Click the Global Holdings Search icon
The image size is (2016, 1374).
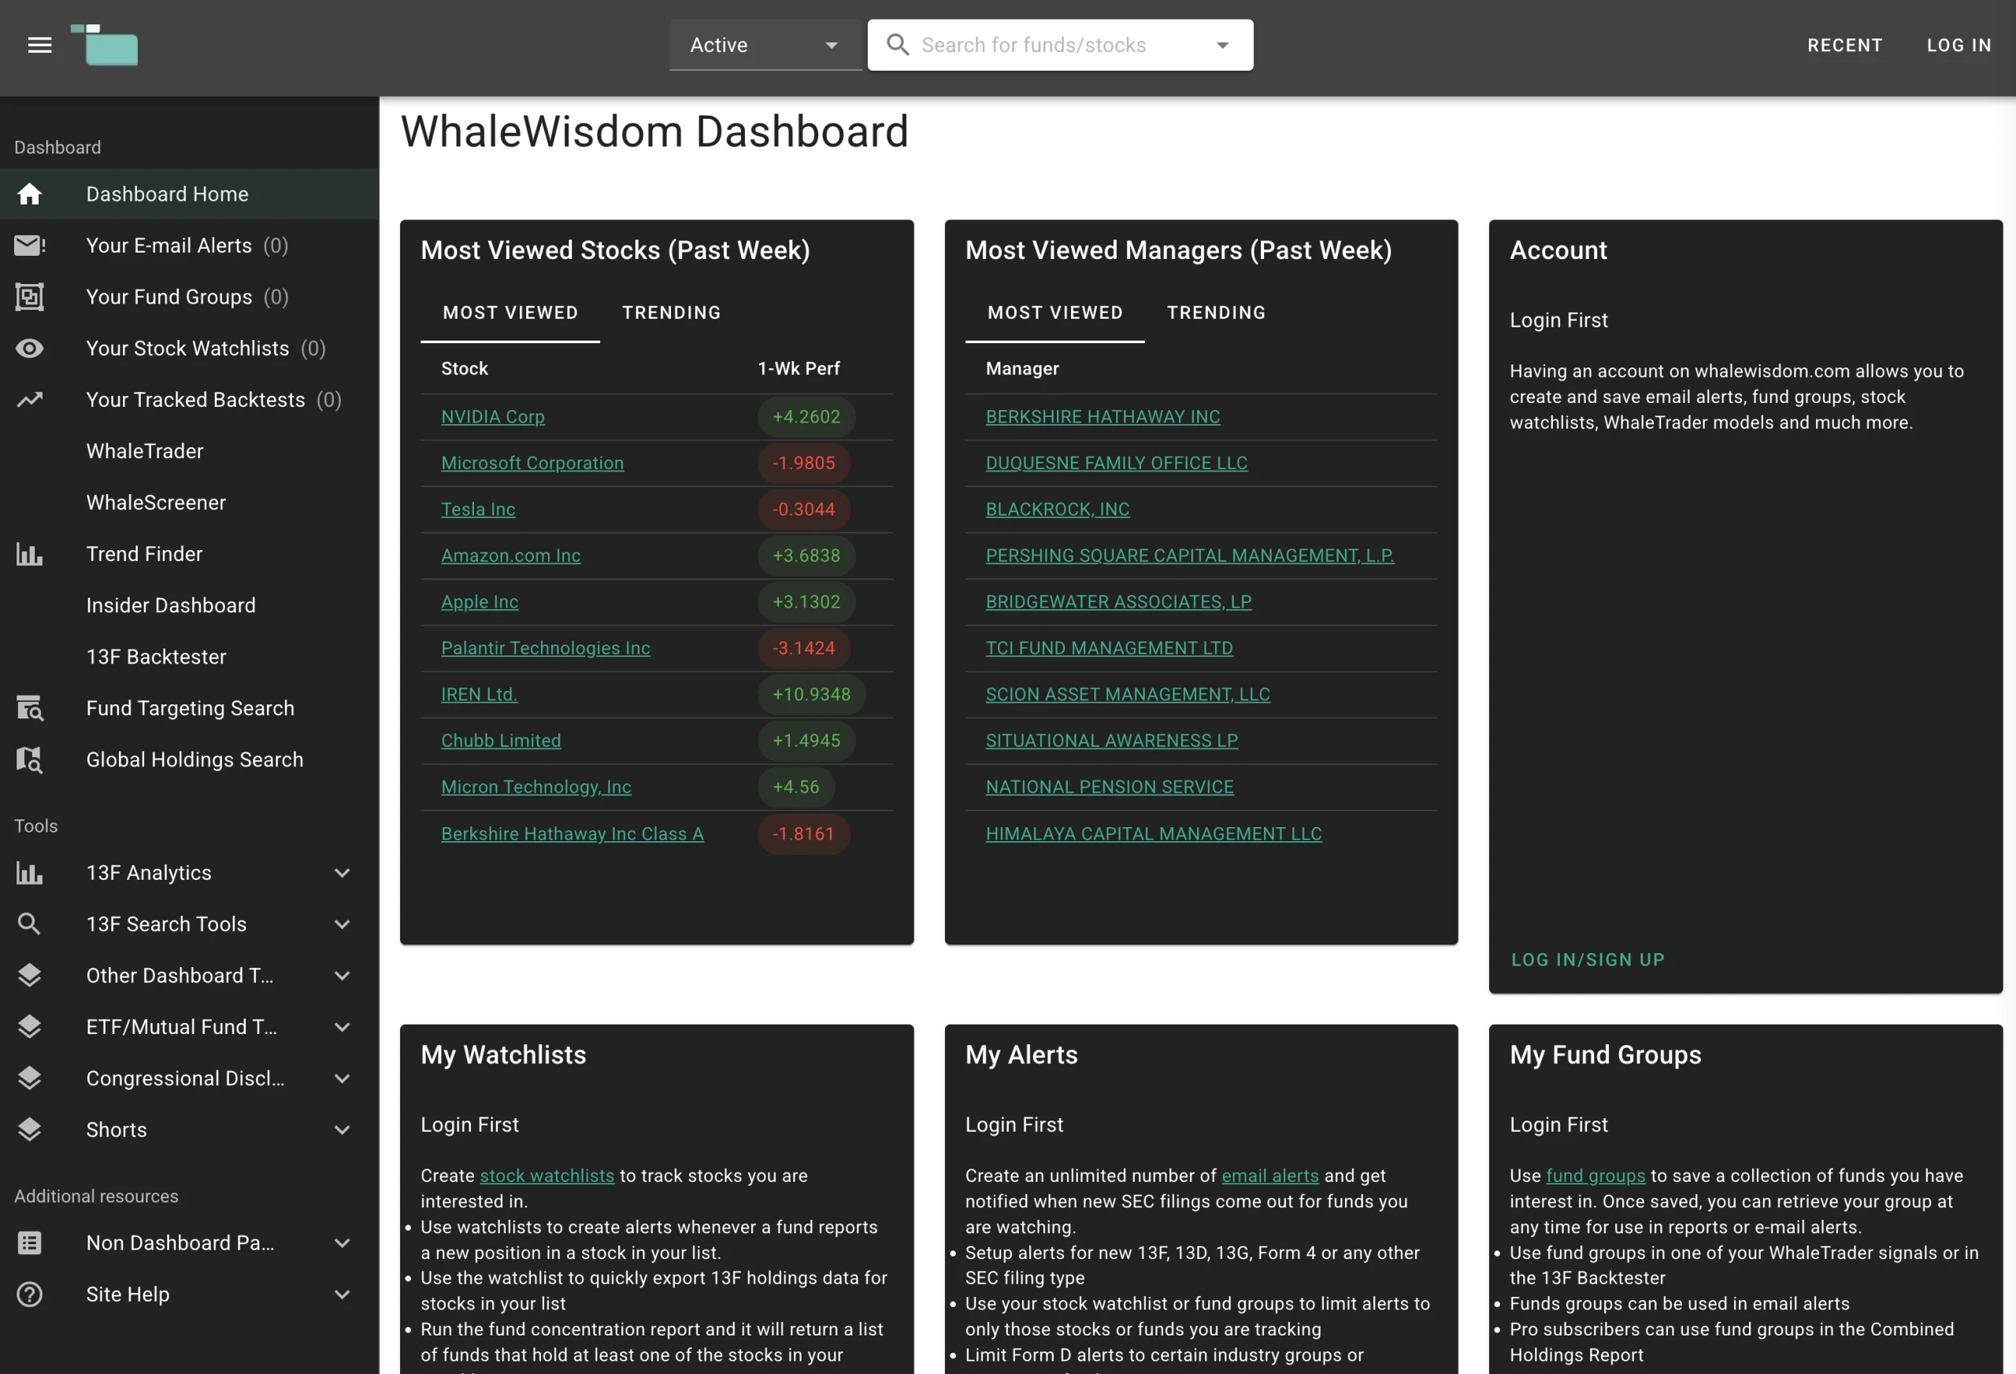click(x=29, y=759)
